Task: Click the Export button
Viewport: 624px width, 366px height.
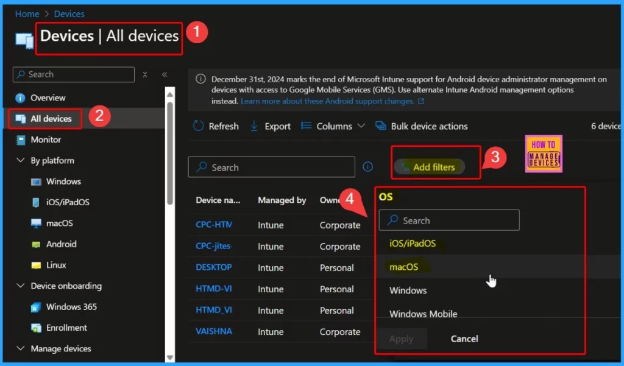Action: 270,126
